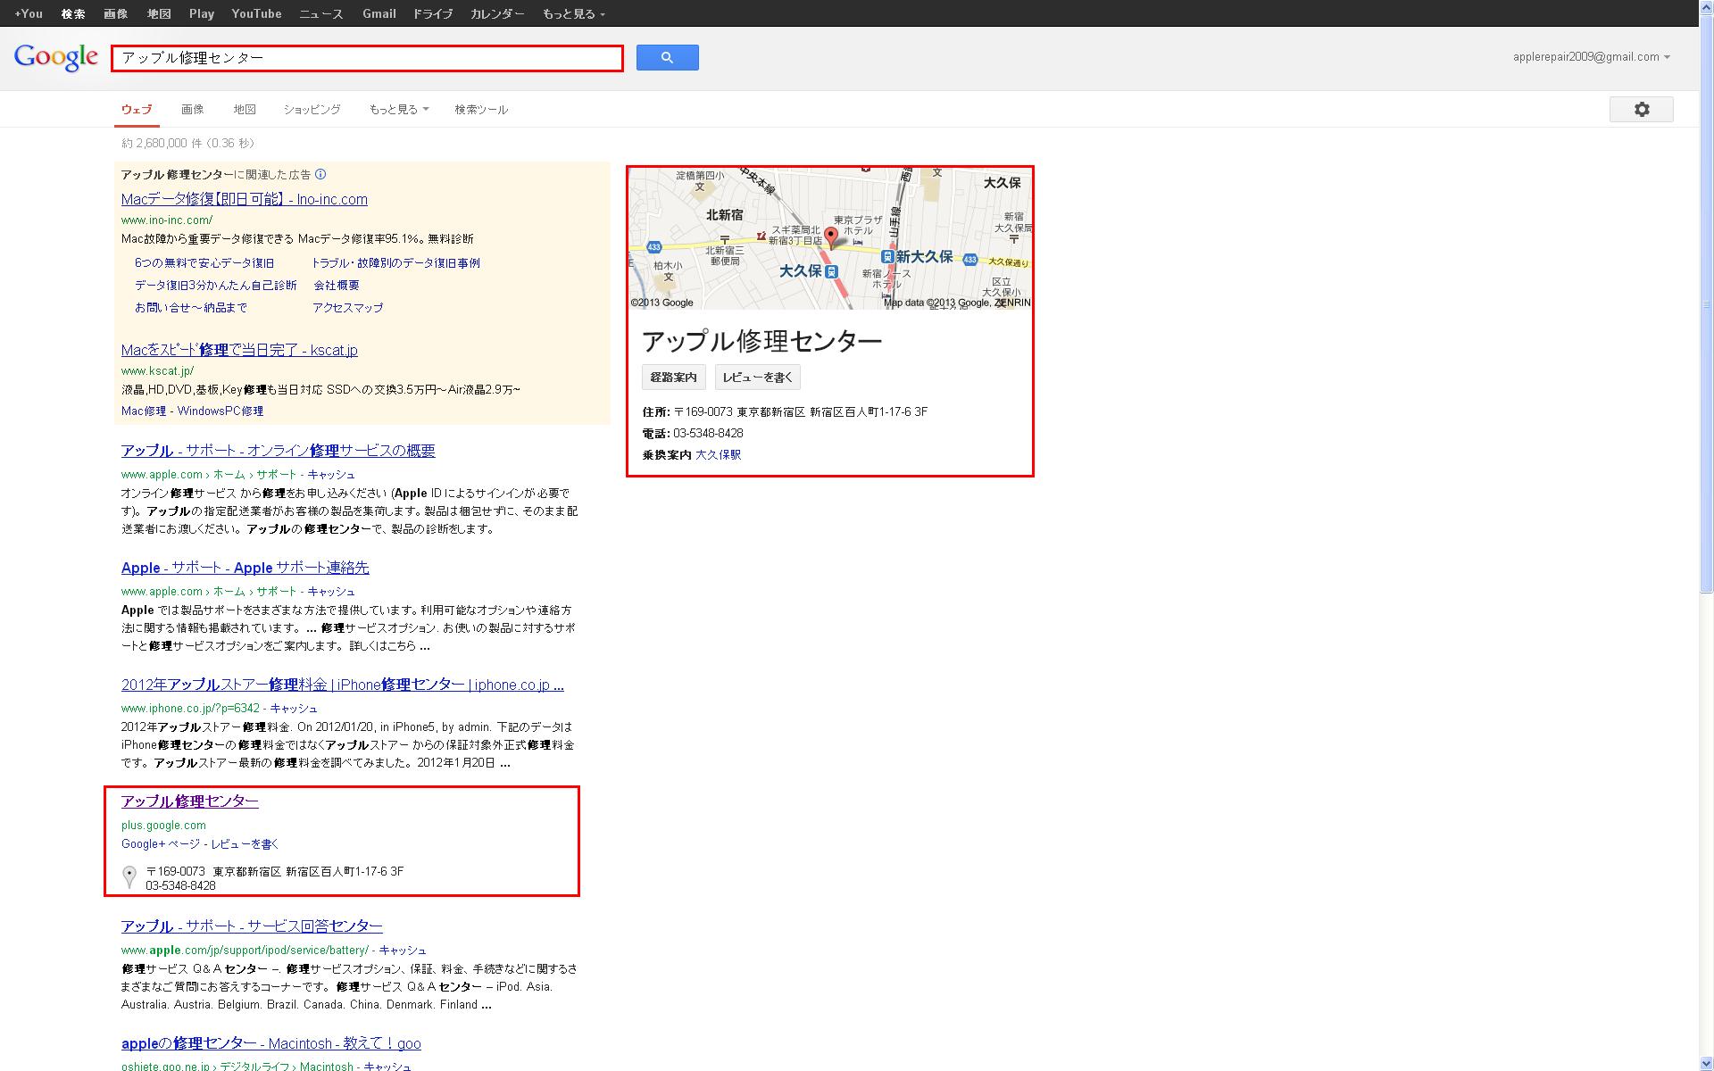Open sitelink データ復旧3分かんたん自己診断
The image size is (1714, 1071).
(216, 285)
